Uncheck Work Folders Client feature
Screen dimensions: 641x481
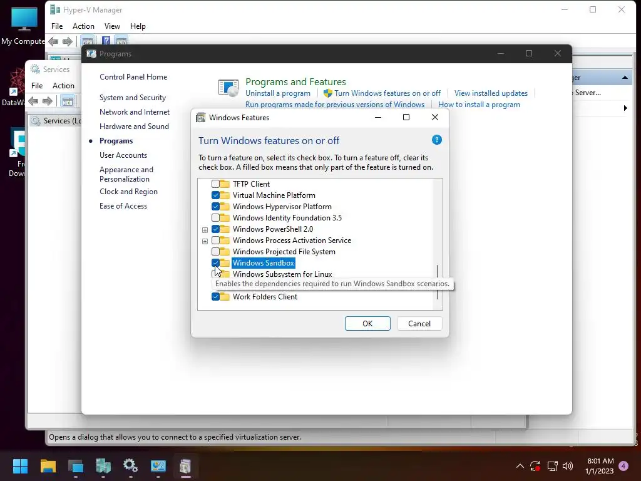click(215, 296)
